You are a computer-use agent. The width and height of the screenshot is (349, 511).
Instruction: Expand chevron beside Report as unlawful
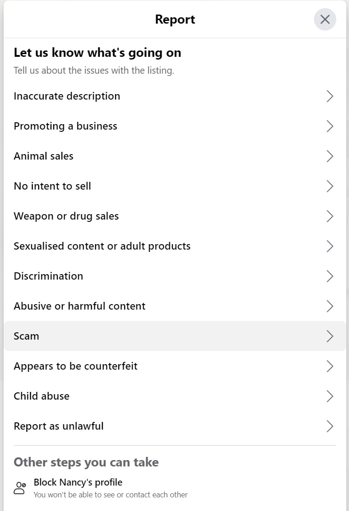point(330,426)
